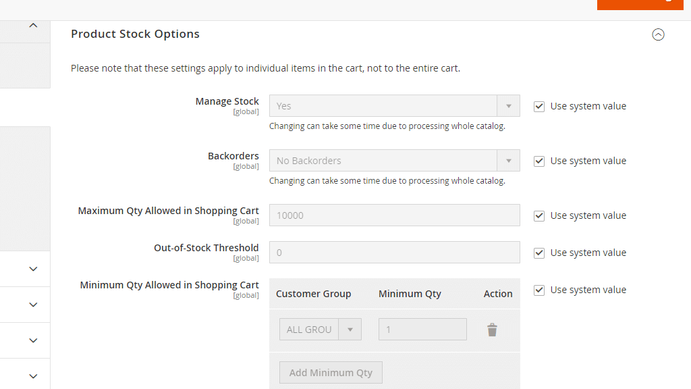Click the Minimum Qty Allowed in Shopping Cart label
This screenshot has width=691, height=389.
[169, 285]
